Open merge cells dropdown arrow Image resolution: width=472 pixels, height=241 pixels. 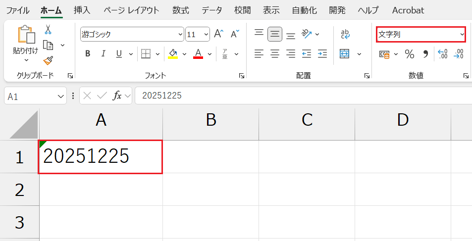(x=359, y=54)
